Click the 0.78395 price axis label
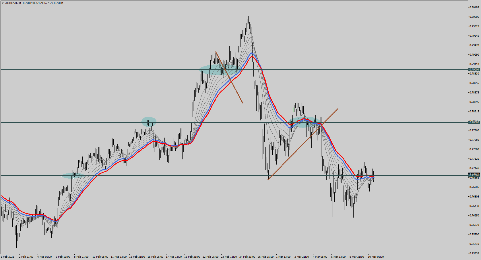Viewport: 481px width, 260px height. tap(474, 102)
